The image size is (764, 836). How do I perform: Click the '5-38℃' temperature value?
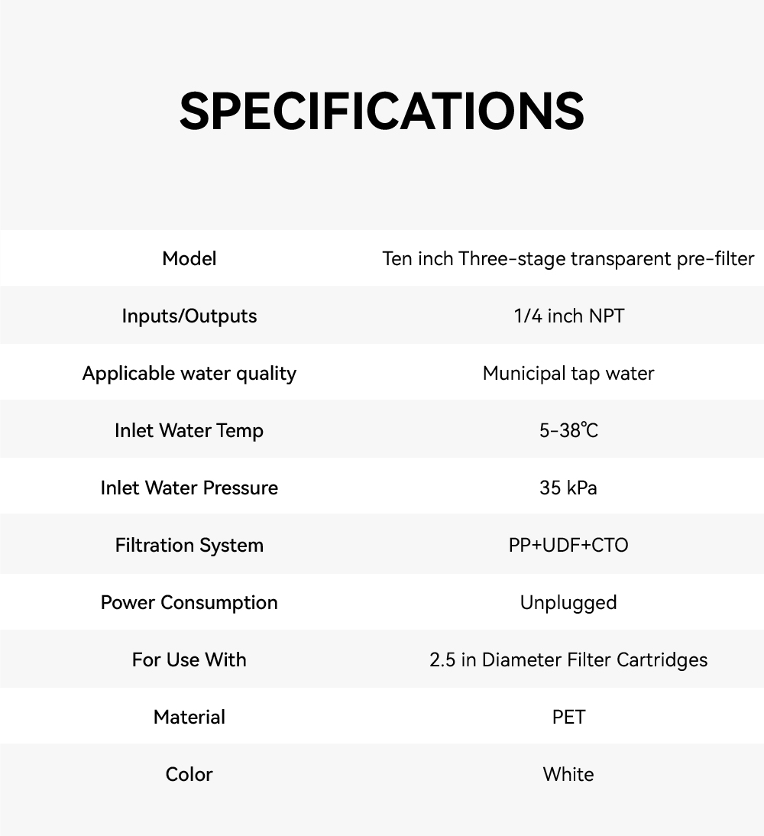click(568, 431)
